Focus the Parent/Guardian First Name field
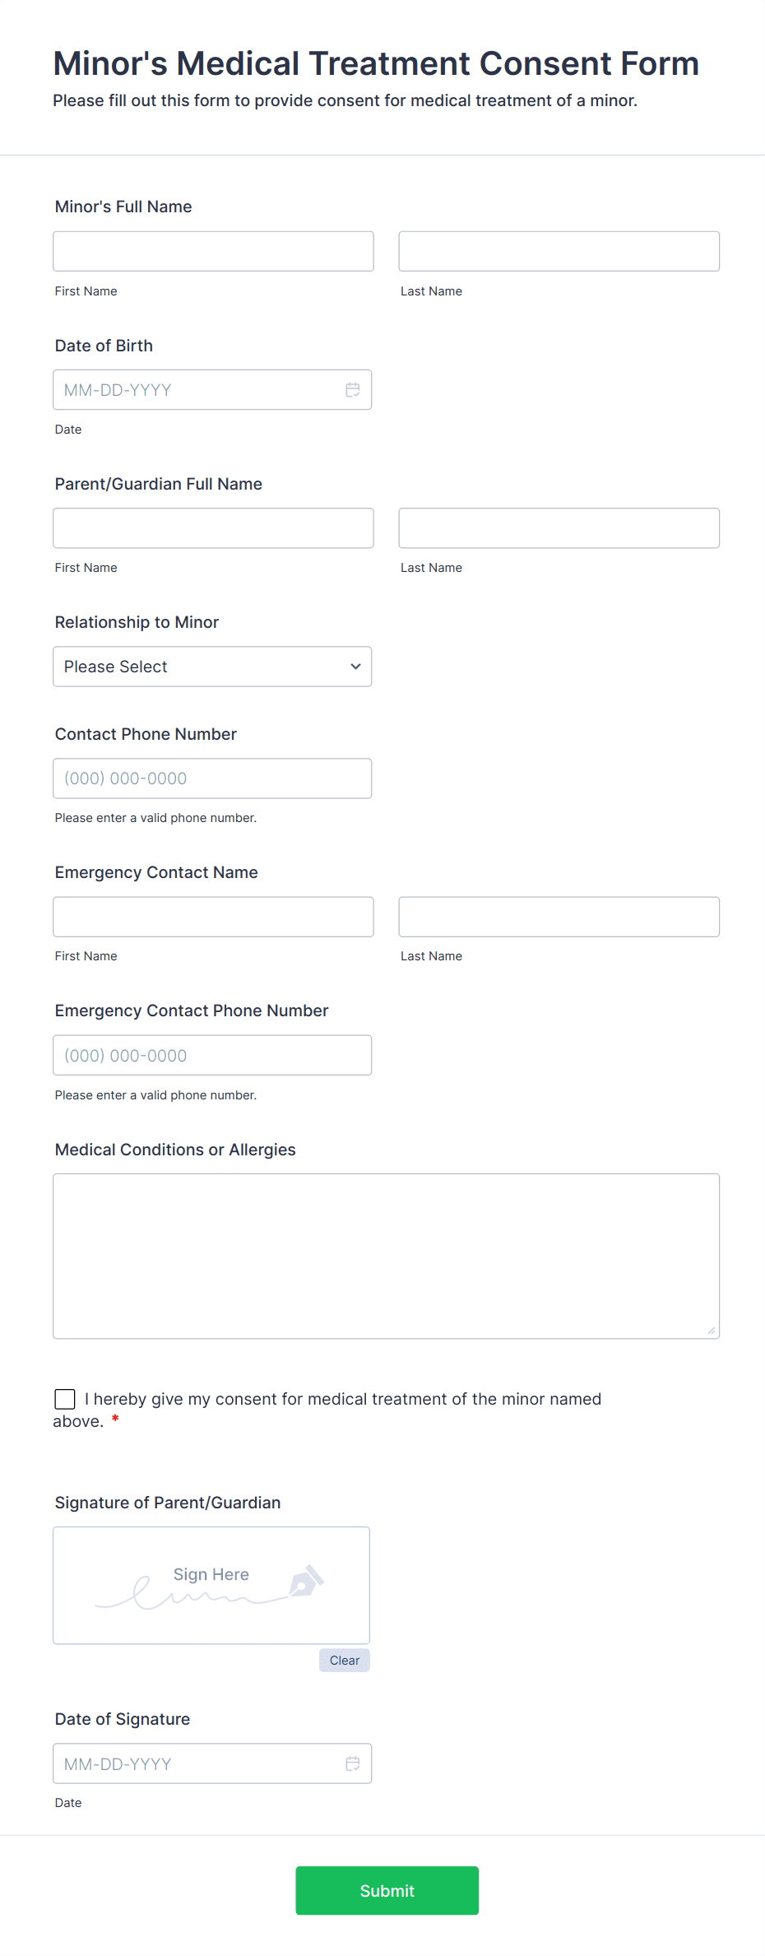This screenshot has height=1956, width=765. click(x=213, y=527)
